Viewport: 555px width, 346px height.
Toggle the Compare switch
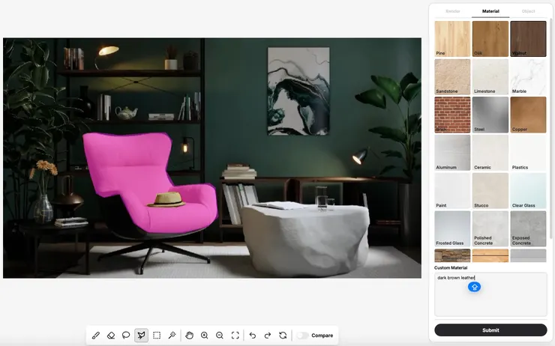click(x=303, y=336)
